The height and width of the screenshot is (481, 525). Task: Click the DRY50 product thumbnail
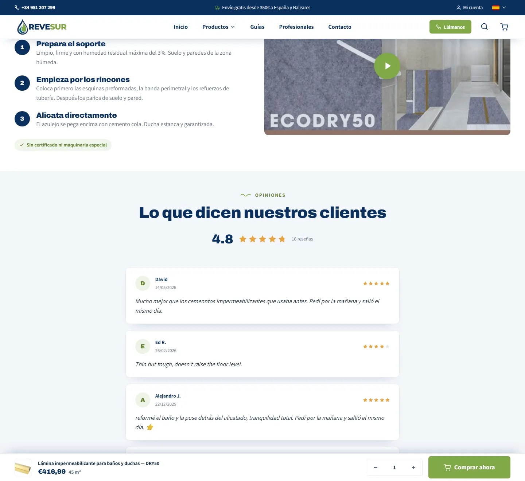coord(23,468)
